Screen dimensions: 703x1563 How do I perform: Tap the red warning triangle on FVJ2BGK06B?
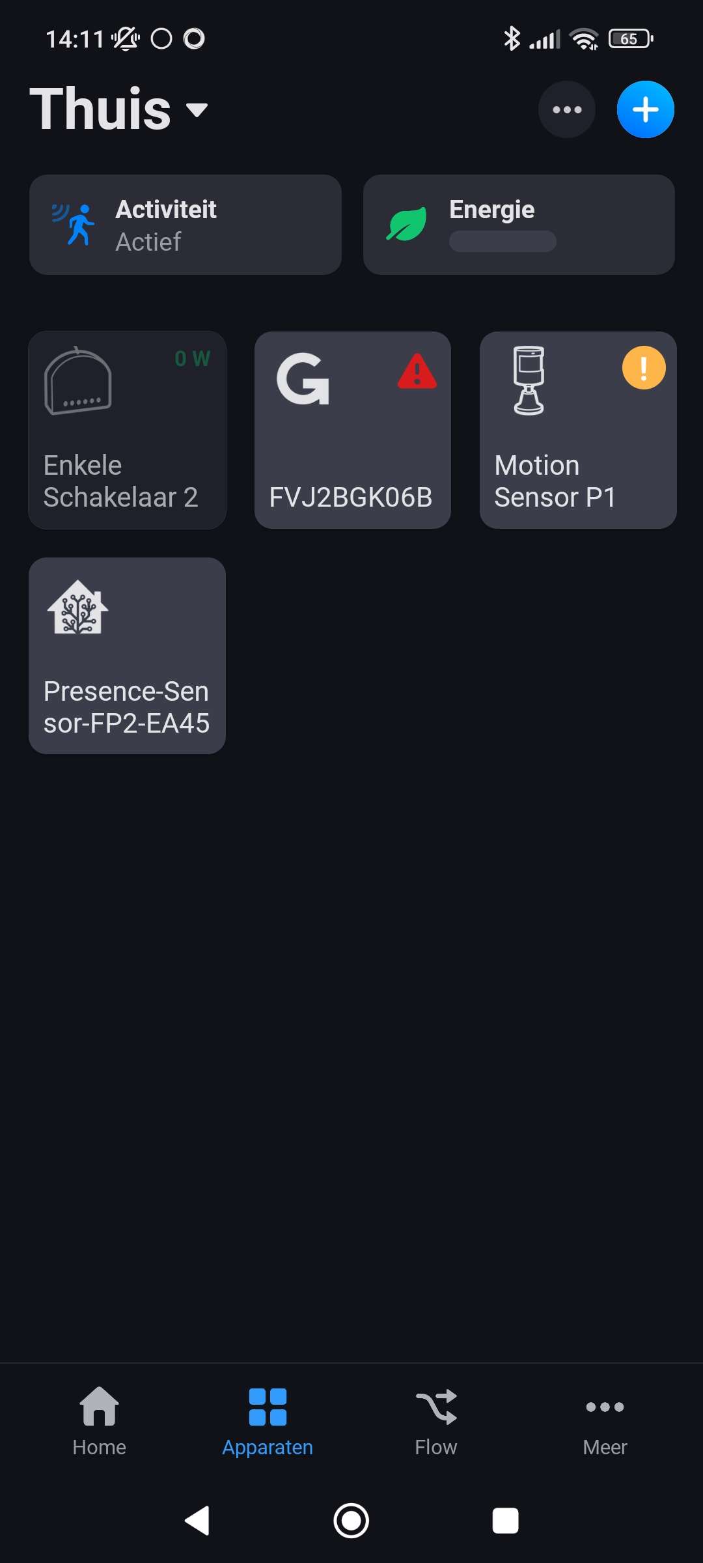(417, 371)
